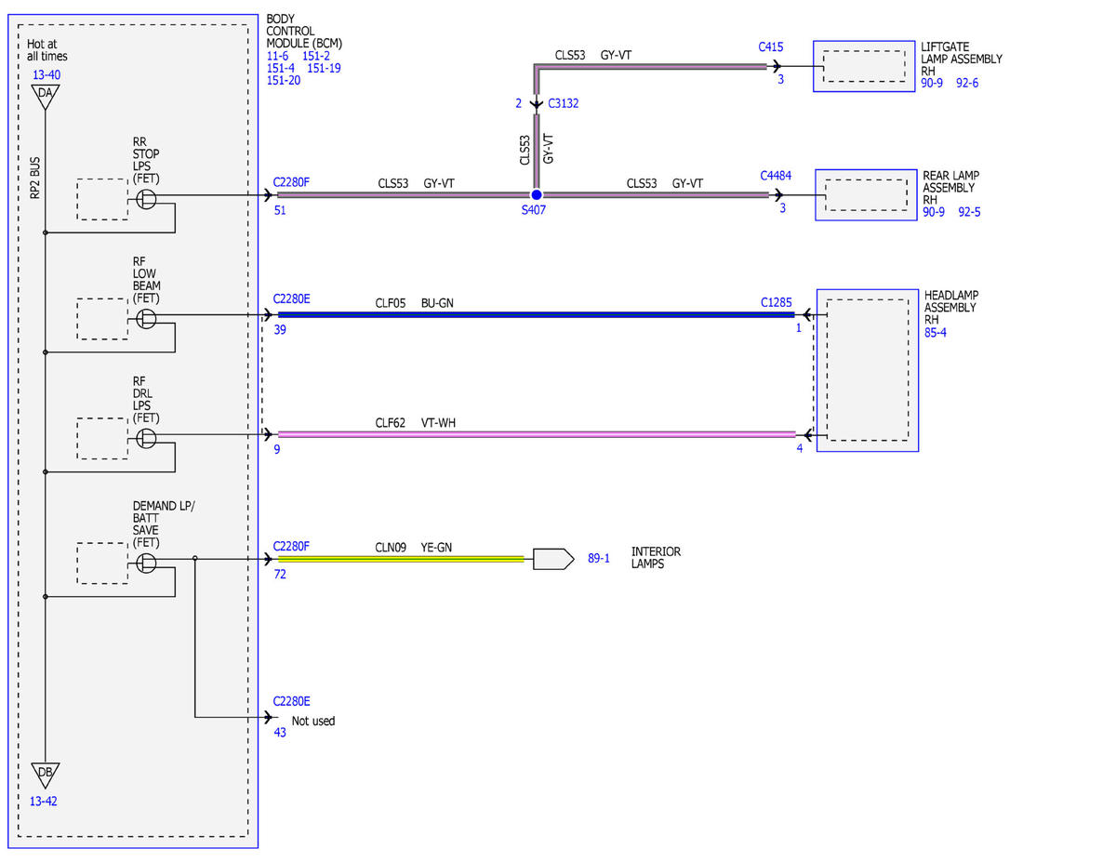Click the C2280F label above pin 51
Image resolution: width=1116 pixels, height=862 pixels.
click(292, 183)
